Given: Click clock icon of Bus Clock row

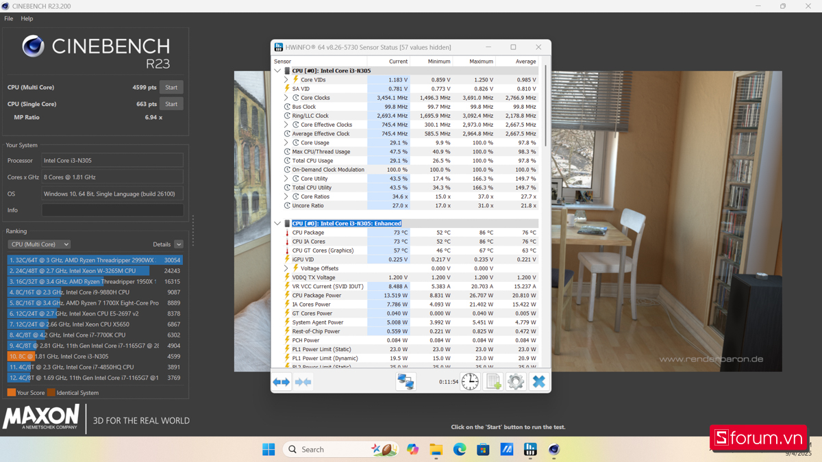Looking at the screenshot, I should pos(288,107).
